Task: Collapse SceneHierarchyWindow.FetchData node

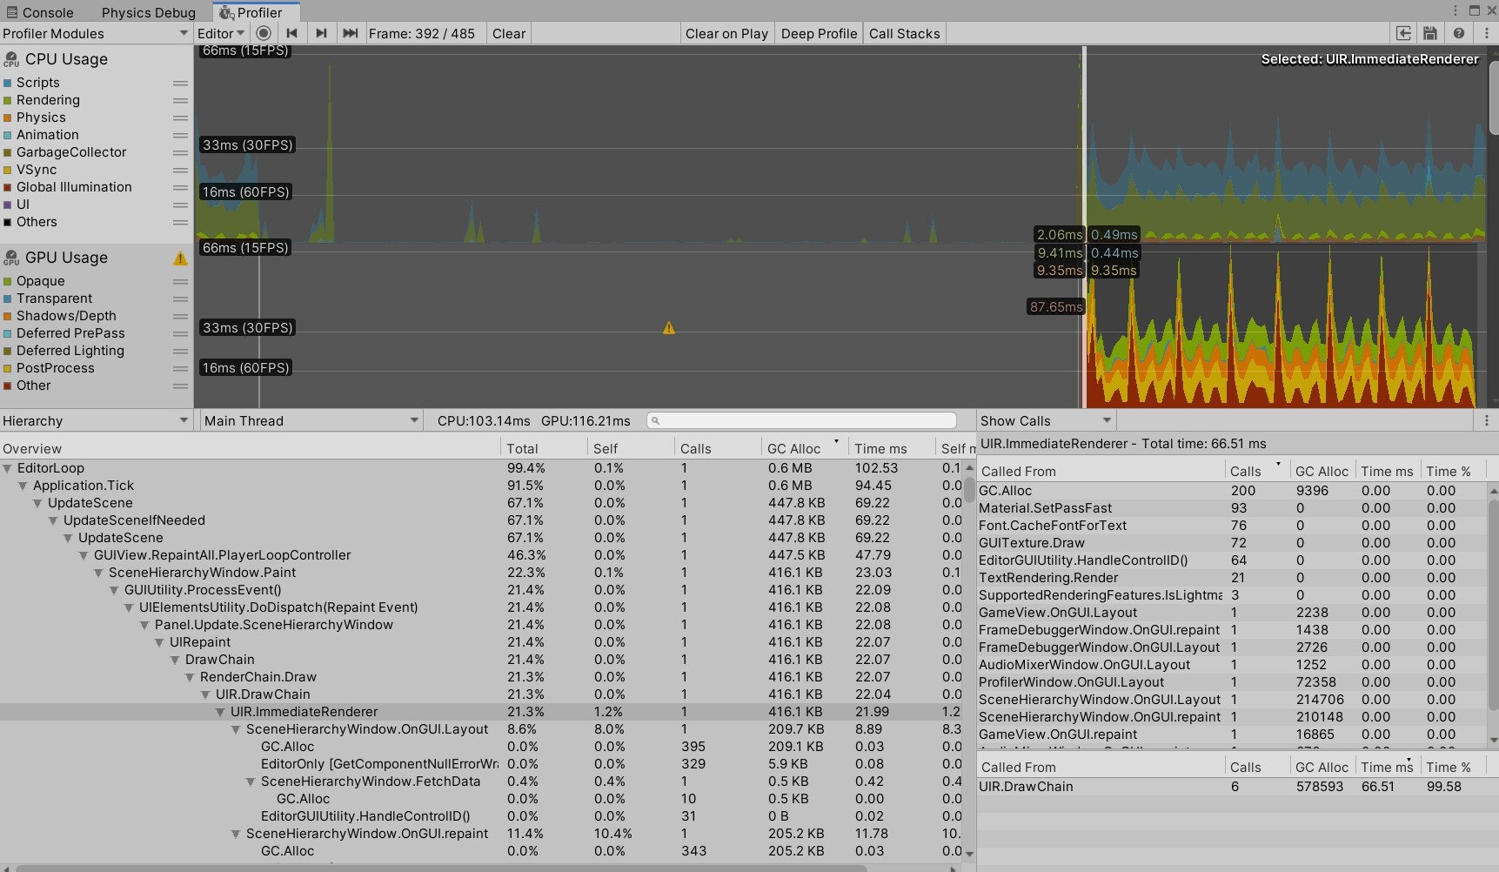Action: pyautogui.click(x=251, y=781)
